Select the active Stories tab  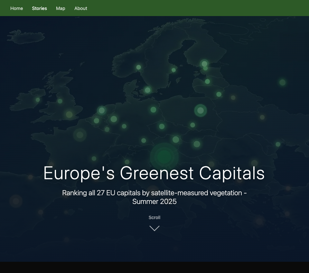click(39, 8)
